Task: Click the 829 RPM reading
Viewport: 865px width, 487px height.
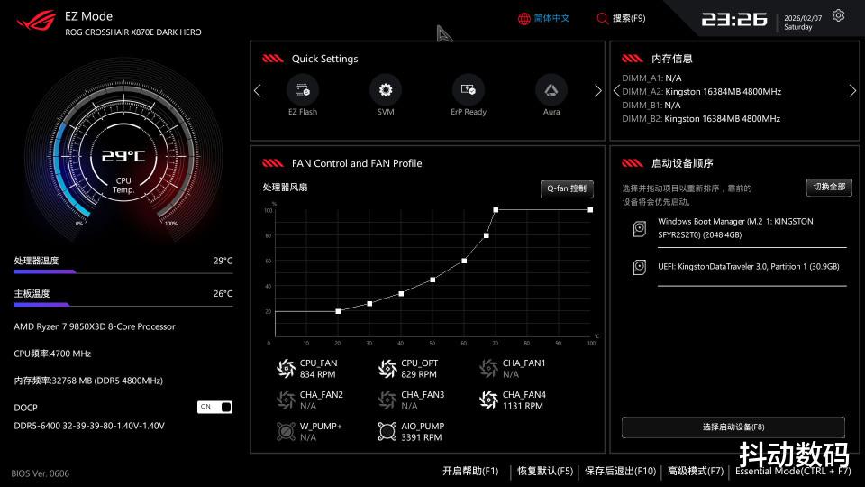Action: point(419,375)
